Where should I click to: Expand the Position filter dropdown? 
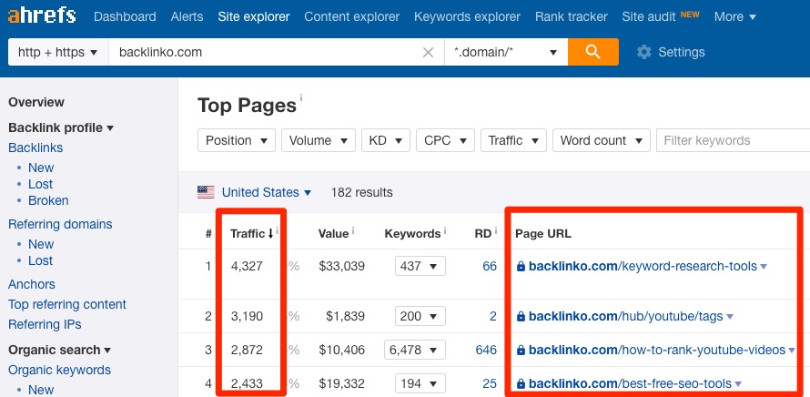[x=237, y=140]
